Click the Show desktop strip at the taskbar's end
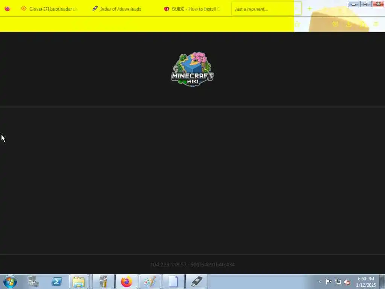The image size is (385, 289). 382,281
